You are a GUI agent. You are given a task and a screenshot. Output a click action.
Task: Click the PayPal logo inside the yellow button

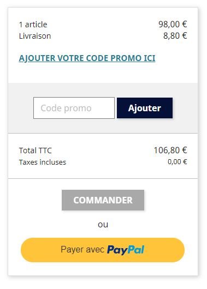126,250
